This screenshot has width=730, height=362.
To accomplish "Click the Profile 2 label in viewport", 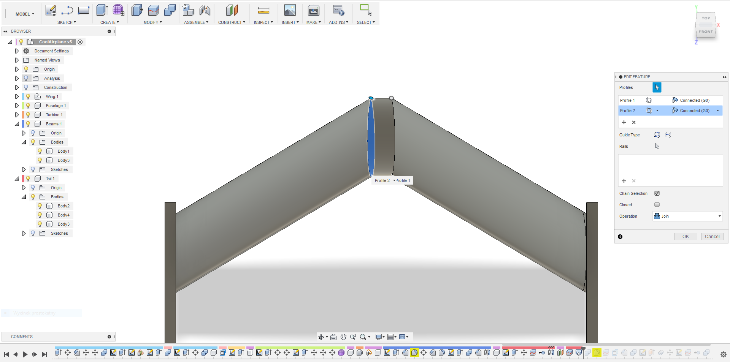I will 382,180.
